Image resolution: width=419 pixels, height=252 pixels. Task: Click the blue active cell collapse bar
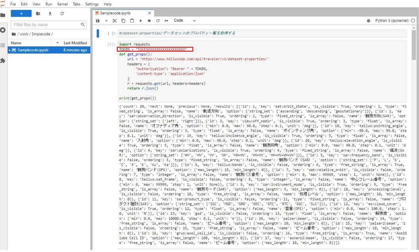coord(98,33)
